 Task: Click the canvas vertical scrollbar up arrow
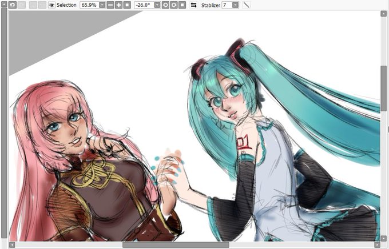(x=383, y=14)
